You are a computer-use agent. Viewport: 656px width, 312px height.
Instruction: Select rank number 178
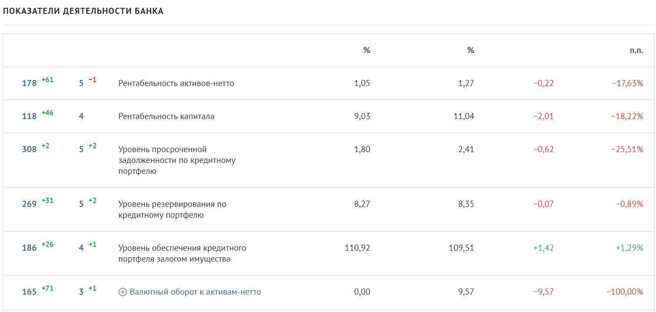29,83
